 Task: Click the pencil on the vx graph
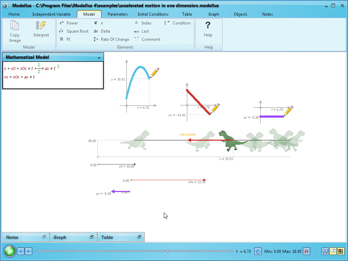click(x=215, y=108)
